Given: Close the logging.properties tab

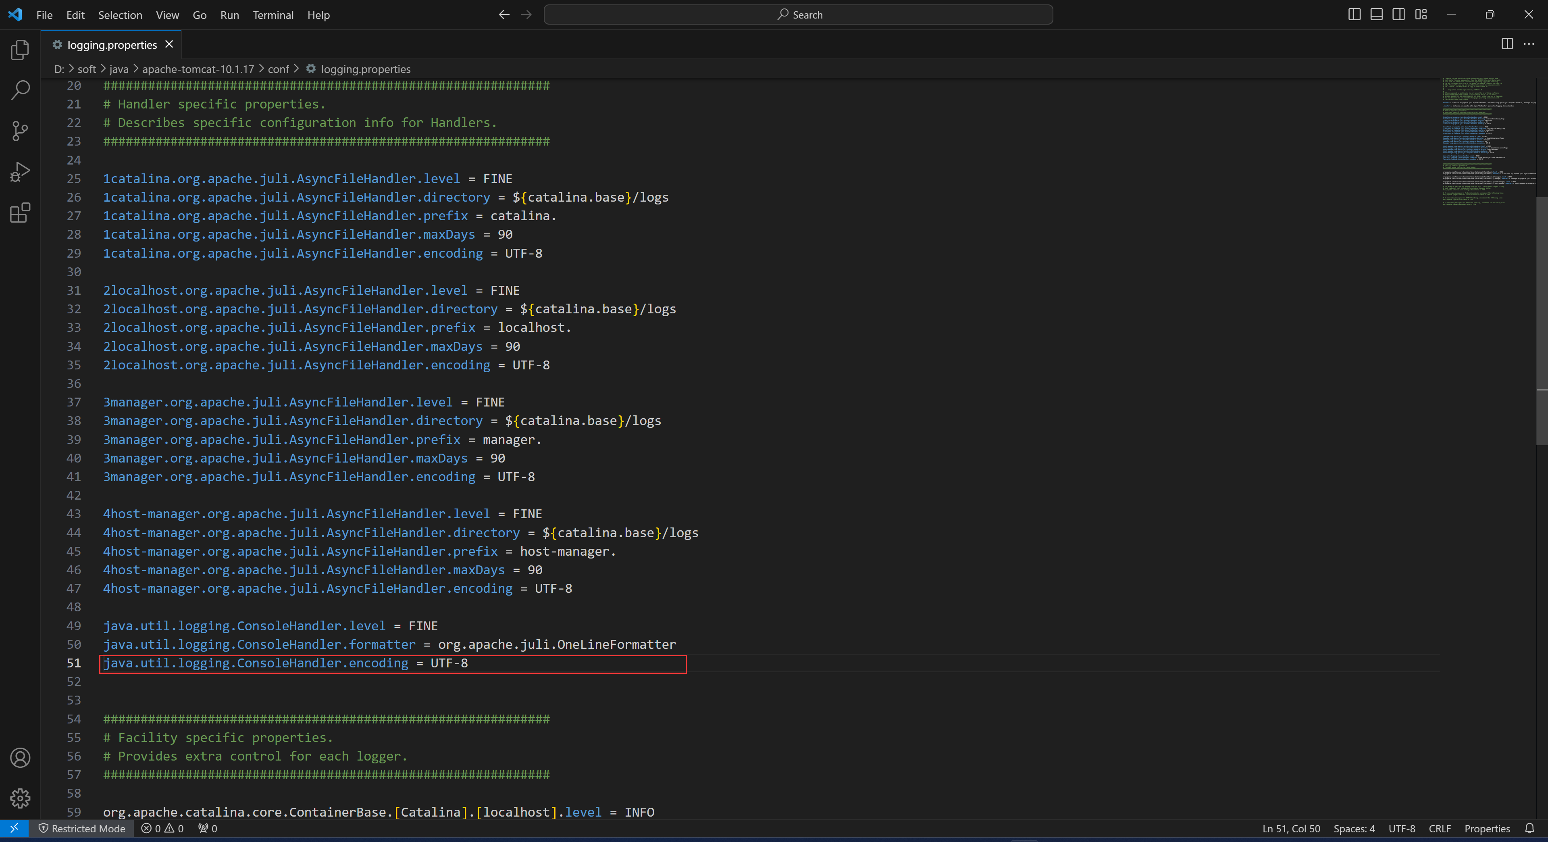Looking at the screenshot, I should tap(169, 44).
